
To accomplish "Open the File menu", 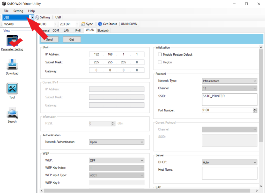I will 6,11.
